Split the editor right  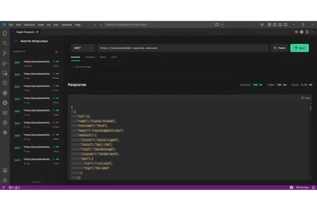pyautogui.click(x=307, y=32)
